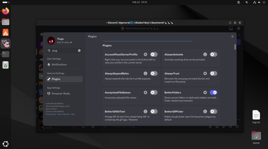Open the system volume indicator

coord(259,2)
